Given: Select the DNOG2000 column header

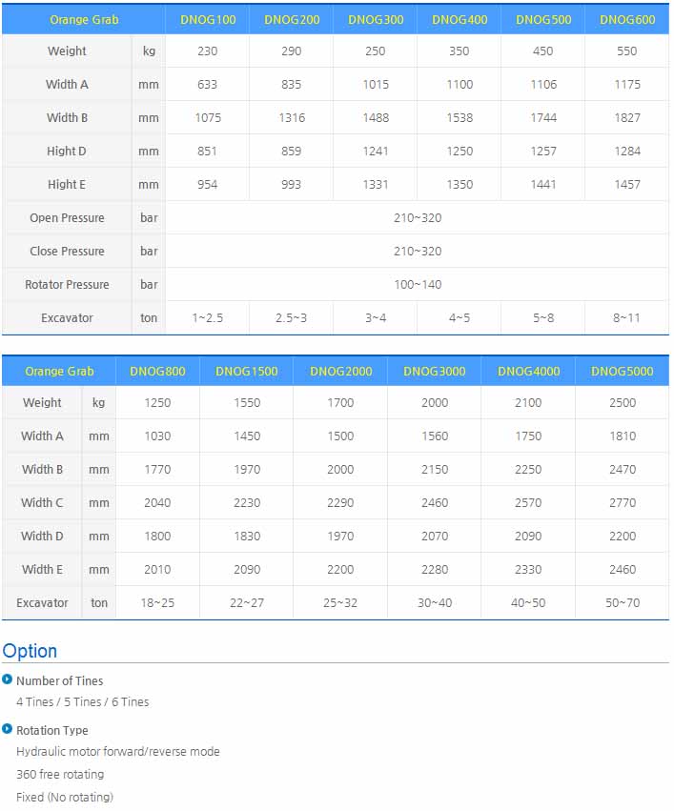Looking at the screenshot, I should (341, 372).
